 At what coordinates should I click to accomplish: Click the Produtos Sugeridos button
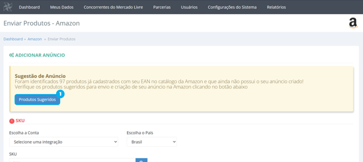click(x=37, y=99)
